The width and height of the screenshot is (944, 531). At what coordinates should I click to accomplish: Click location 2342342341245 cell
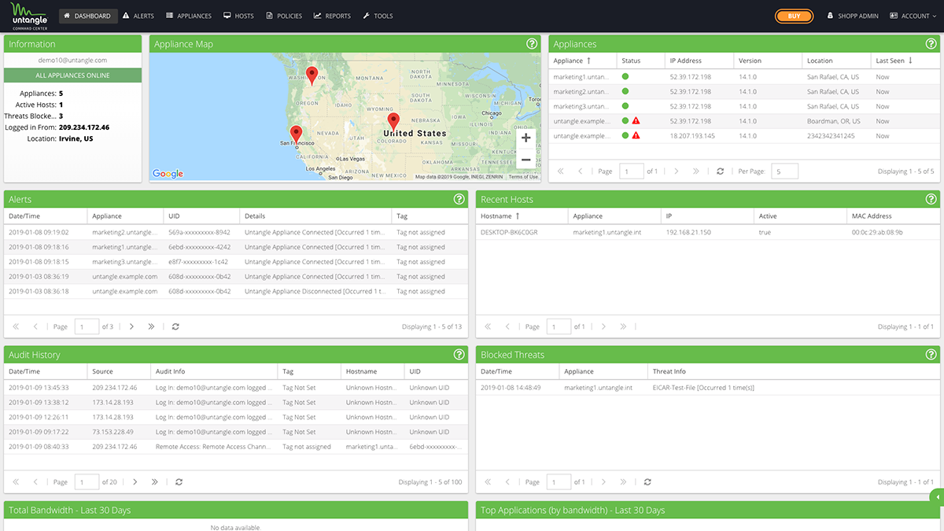pos(835,136)
